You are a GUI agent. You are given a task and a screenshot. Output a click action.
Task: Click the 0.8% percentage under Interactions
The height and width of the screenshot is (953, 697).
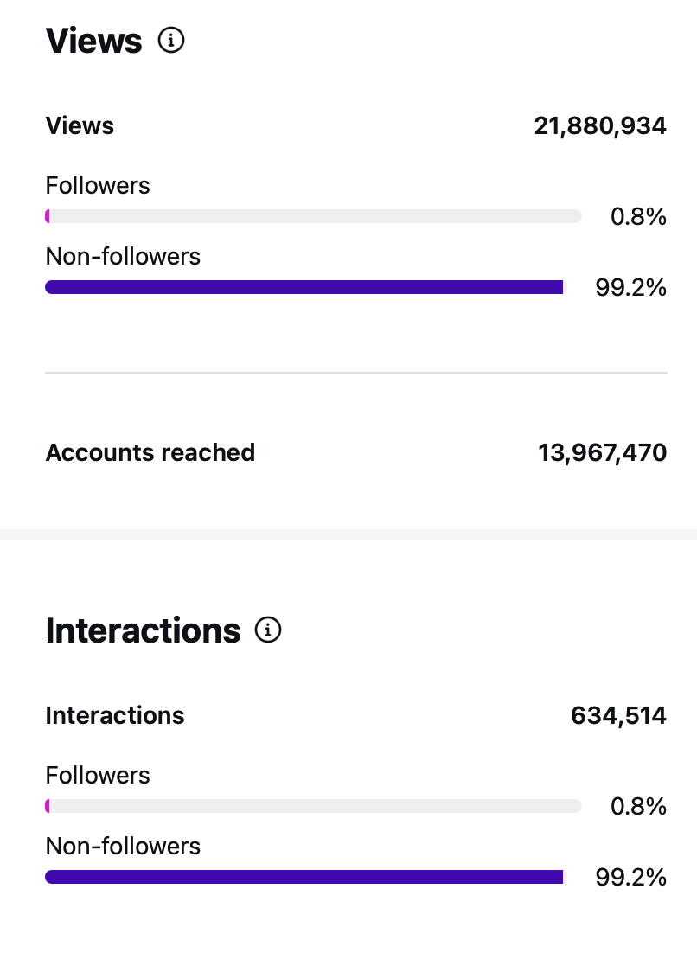pyautogui.click(x=638, y=806)
